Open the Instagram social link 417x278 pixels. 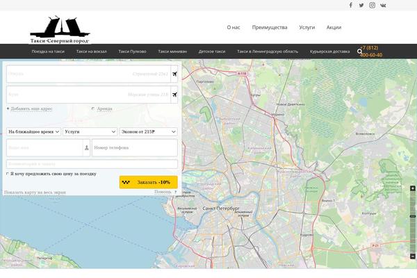click(x=372, y=5)
